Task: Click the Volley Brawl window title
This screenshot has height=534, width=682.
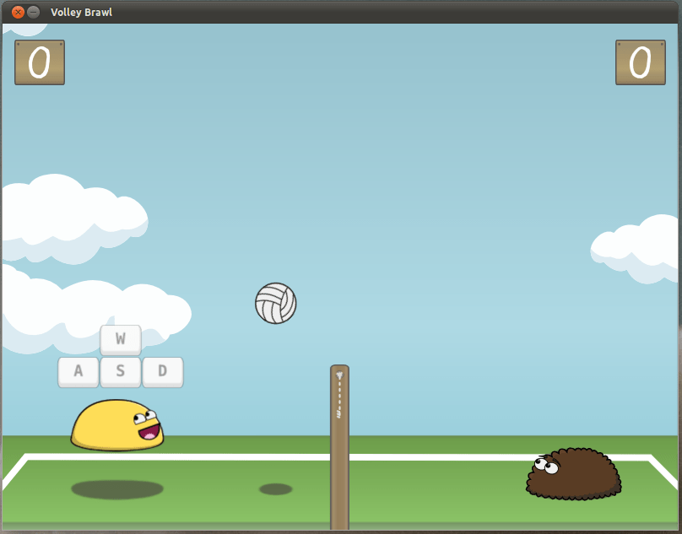Action: coord(81,12)
